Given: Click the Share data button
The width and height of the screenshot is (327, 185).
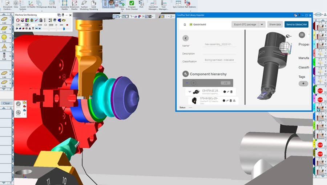Looking at the screenshot, I should pyautogui.click(x=275, y=25).
